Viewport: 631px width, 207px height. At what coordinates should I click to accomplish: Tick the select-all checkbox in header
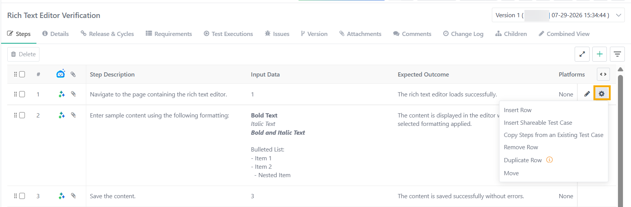22,74
